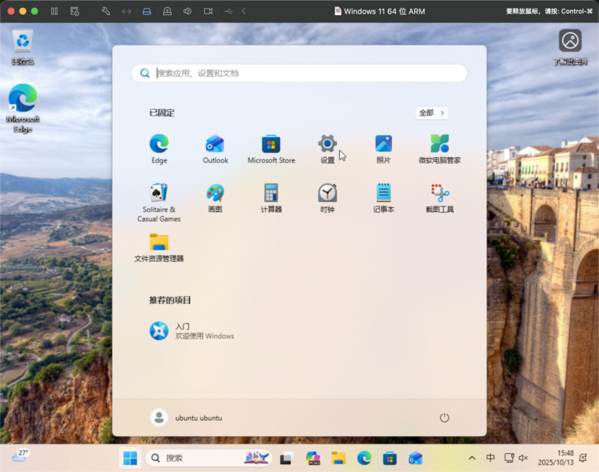599x472 pixels.
Task: Select the 回收站 Recycle Bin desktop icon
Action: [22, 48]
